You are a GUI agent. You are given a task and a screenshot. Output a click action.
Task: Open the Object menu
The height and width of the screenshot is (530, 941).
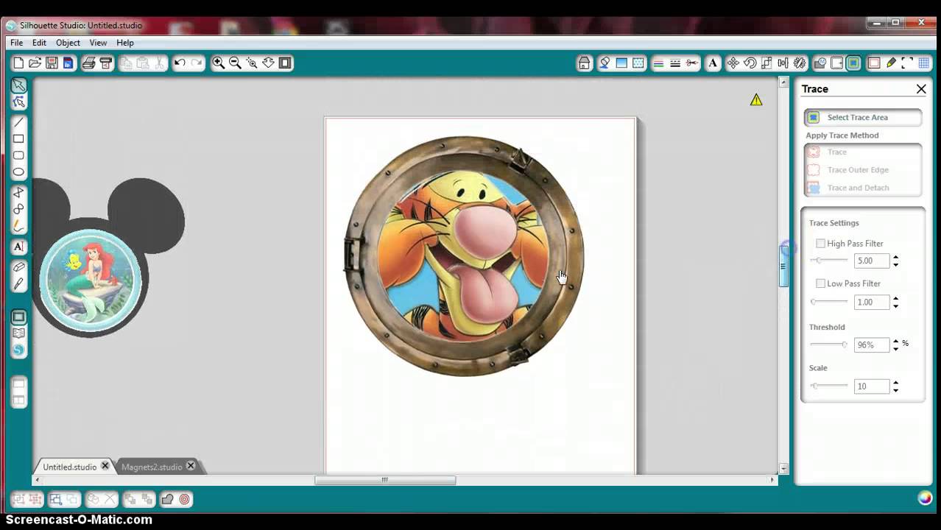click(68, 43)
